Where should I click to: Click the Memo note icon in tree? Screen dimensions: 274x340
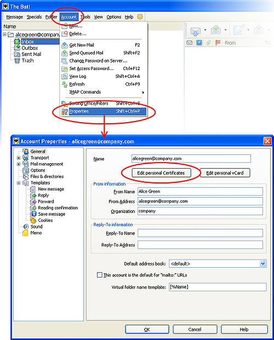tap(25, 233)
